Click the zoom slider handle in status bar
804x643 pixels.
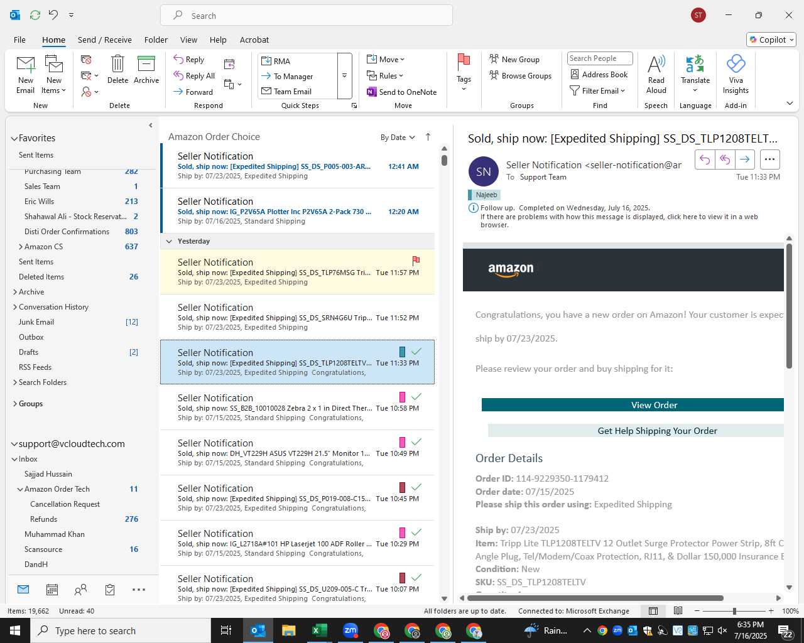[734, 611]
